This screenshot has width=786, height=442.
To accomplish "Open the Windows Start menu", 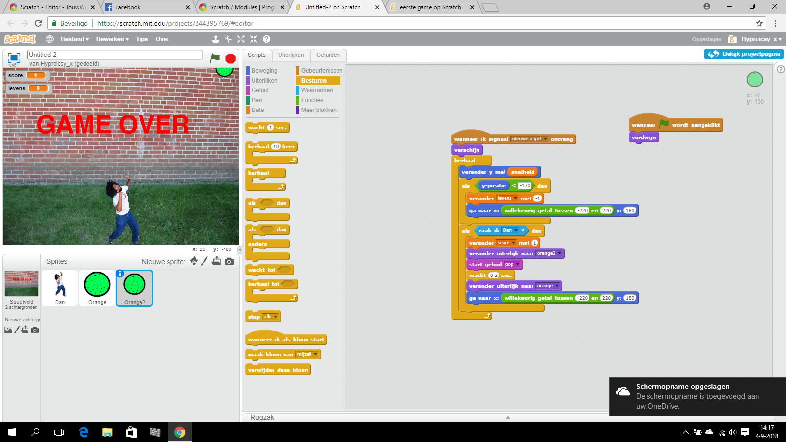I will tap(12, 432).
